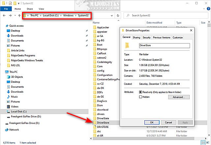This screenshot has width=211, height=145.
Task: Select the el-GR folder
Action: 100,135
